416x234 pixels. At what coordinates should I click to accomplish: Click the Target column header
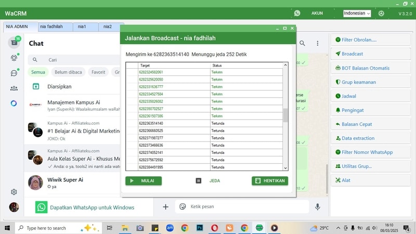coord(174,66)
